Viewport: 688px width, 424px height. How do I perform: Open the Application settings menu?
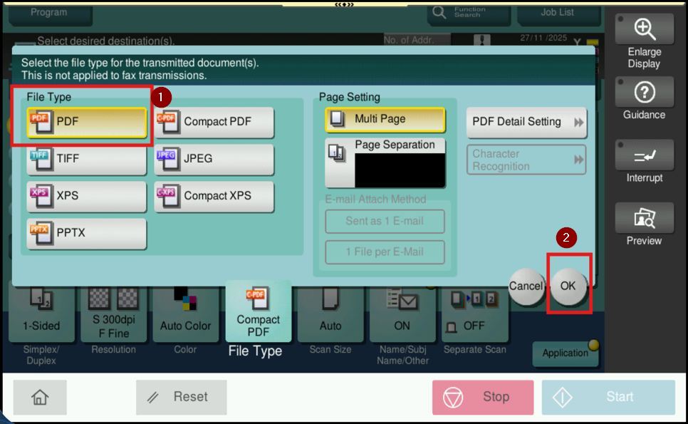[x=565, y=353]
